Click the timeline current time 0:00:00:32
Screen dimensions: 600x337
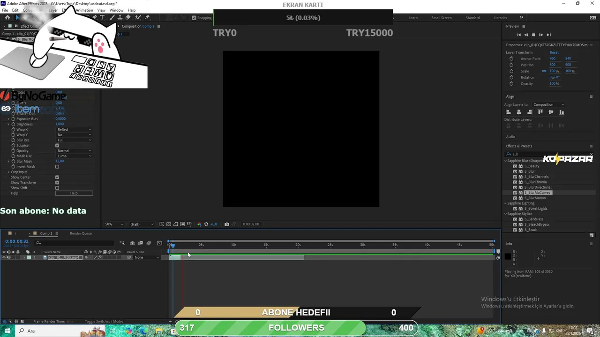pyautogui.click(x=17, y=241)
